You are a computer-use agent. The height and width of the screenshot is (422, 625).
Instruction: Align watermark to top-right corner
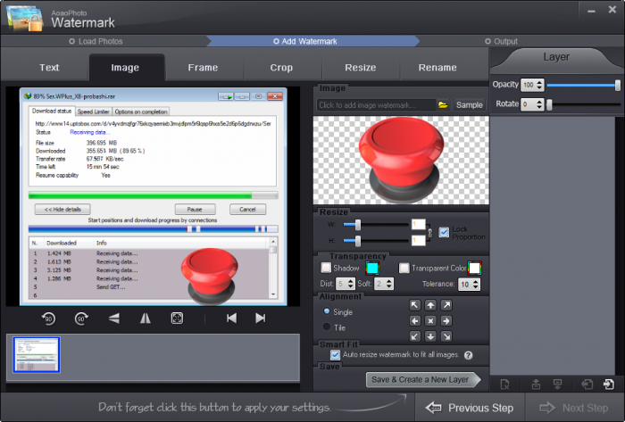446,305
